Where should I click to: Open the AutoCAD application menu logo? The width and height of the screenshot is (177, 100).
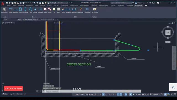3,4
